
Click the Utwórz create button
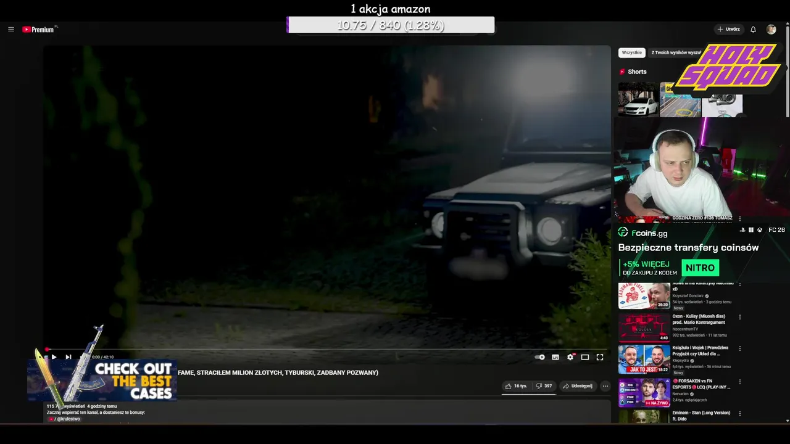click(x=728, y=30)
